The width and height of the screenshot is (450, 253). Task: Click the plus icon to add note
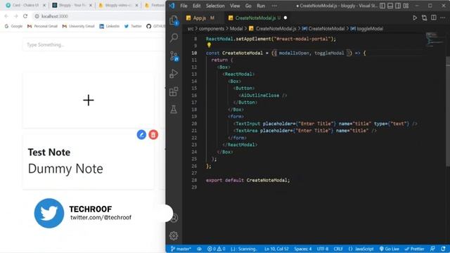pos(89,100)
